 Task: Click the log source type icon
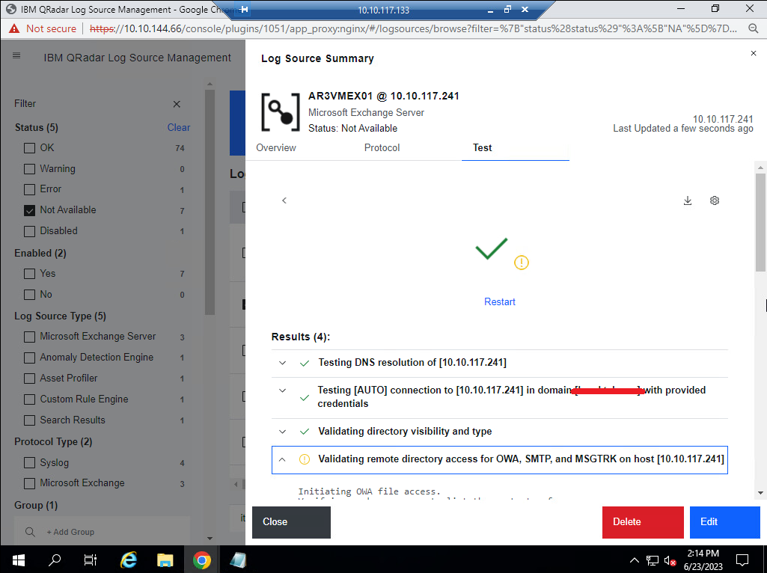point(281,112)
